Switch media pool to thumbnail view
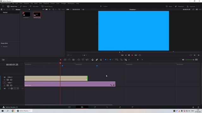Viewport: 202px width, 113px height. (46, 9)
